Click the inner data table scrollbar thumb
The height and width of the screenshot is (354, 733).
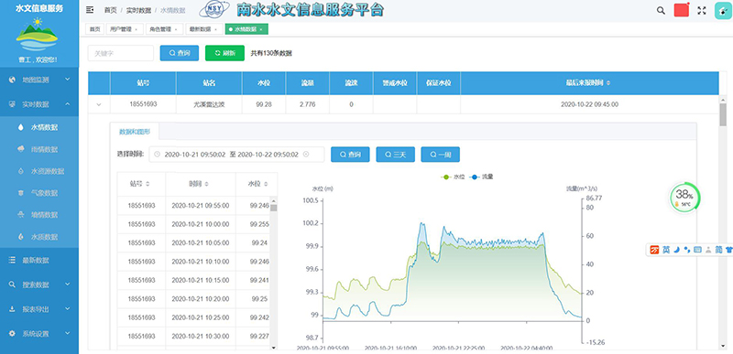tap(274, 208)
